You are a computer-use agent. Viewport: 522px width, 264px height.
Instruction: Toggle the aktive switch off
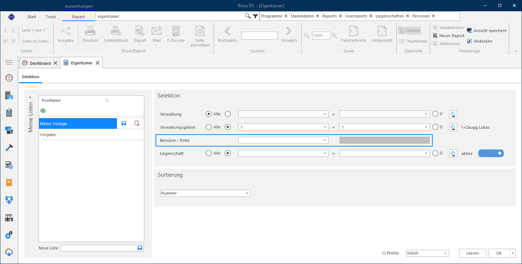coord(491,153)
